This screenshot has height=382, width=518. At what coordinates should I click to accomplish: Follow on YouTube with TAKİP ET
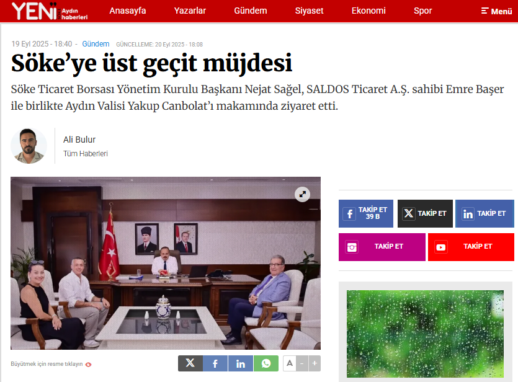click(x=471, y=247)
